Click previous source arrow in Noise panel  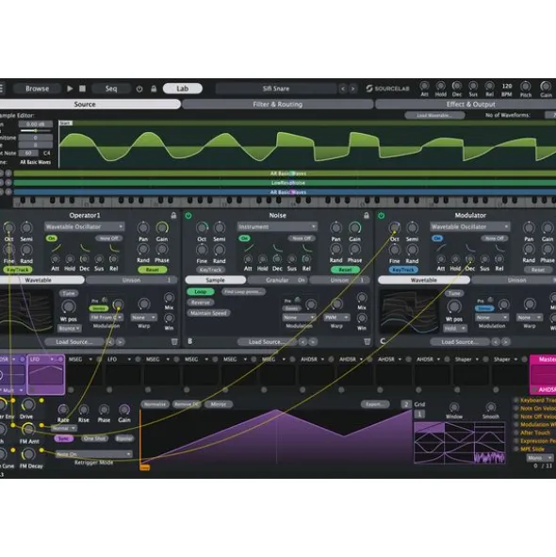(303, 342)
